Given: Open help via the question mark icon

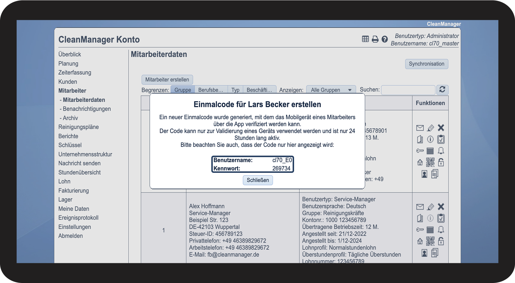Looking at the screenshot, I should (385, 39).
